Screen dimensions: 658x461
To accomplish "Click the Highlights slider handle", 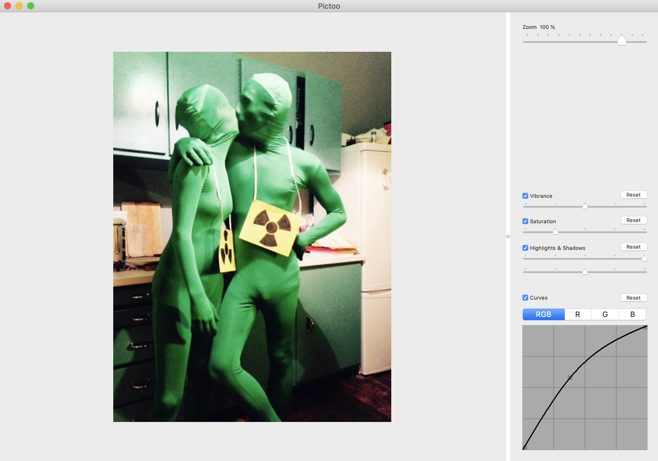I will (x=644, y=258).
